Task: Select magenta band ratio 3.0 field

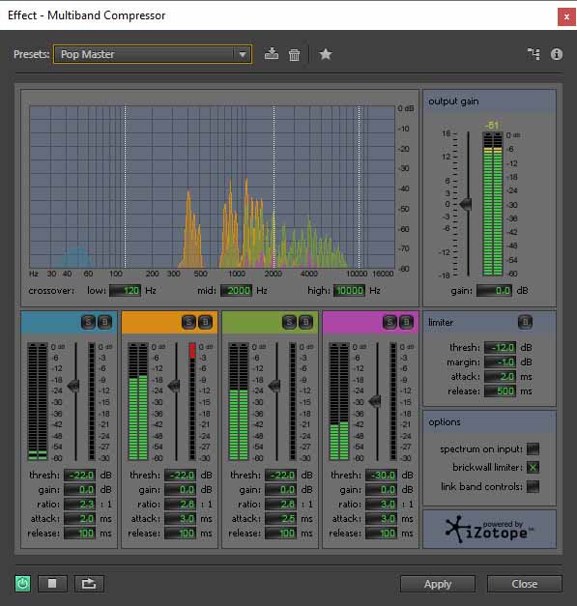Action: coord(381,504)
